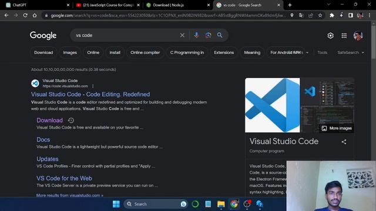Select the Install filter chip
The height and width of the screenshot is (211, 376).
click(115, 53)
